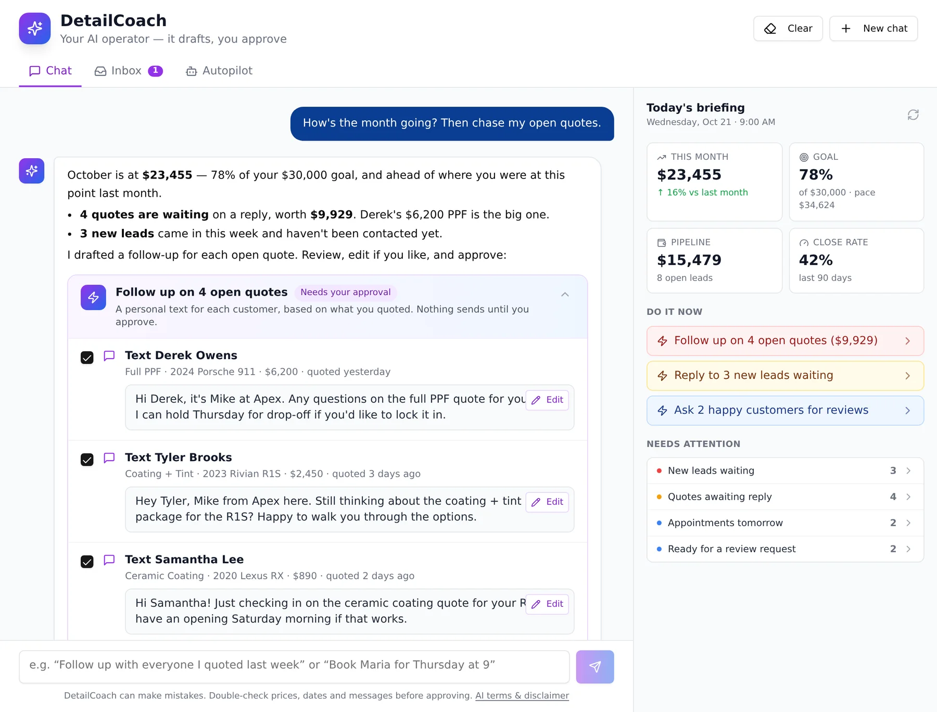The height and width of the screenshot is (712, 937).
Task: Edit the Derek Owens draft message
Action: pos(547,400)
